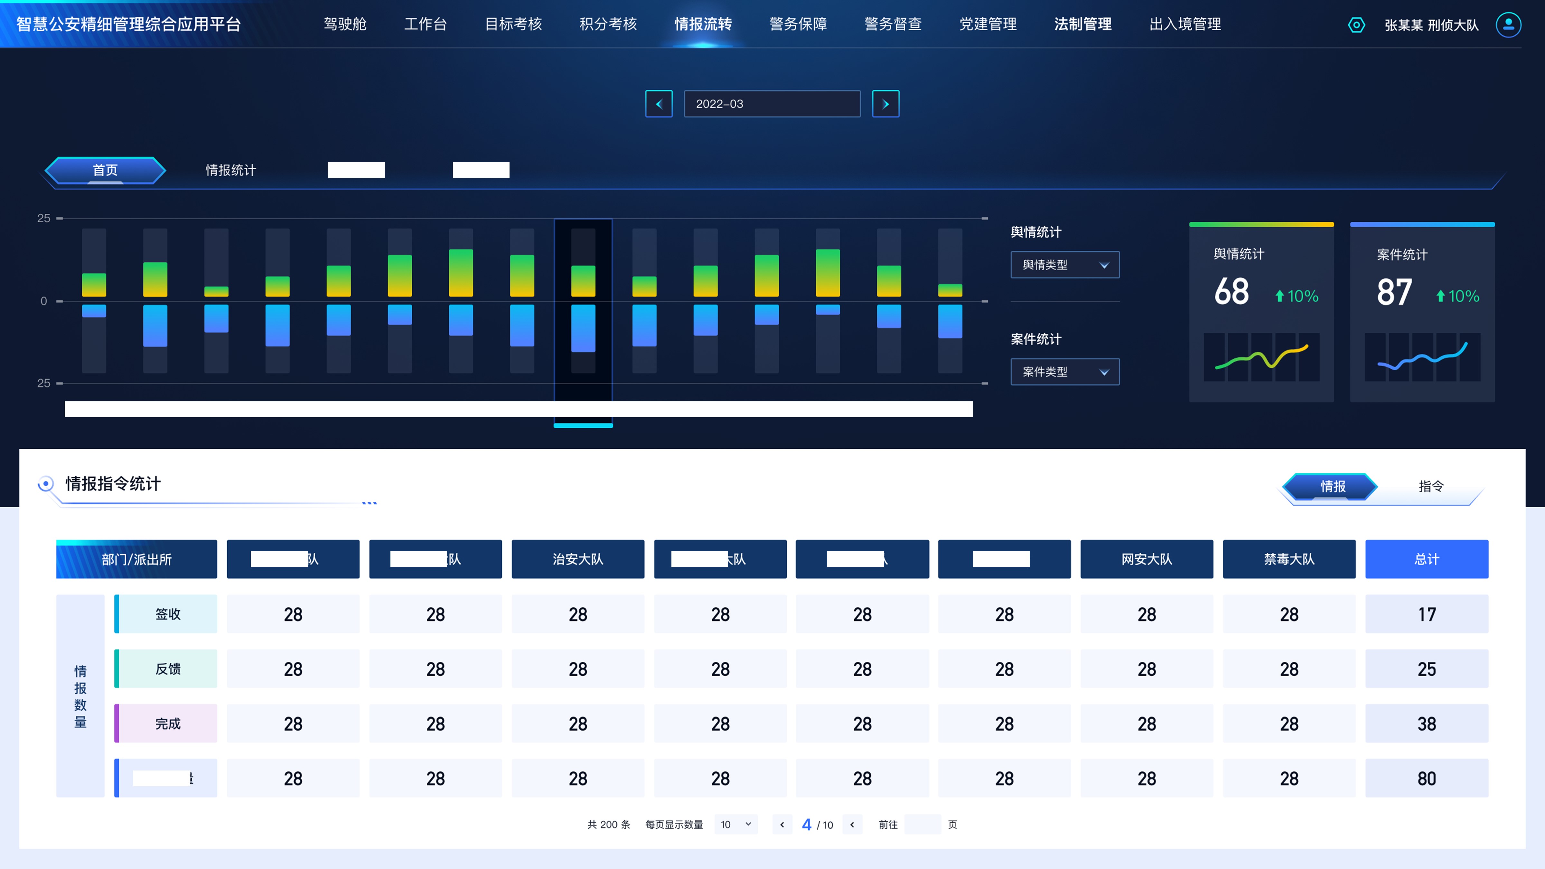Go to next month with right arrow icon
This screenshot has height=869, width=1545.
(x=886, y=104)
